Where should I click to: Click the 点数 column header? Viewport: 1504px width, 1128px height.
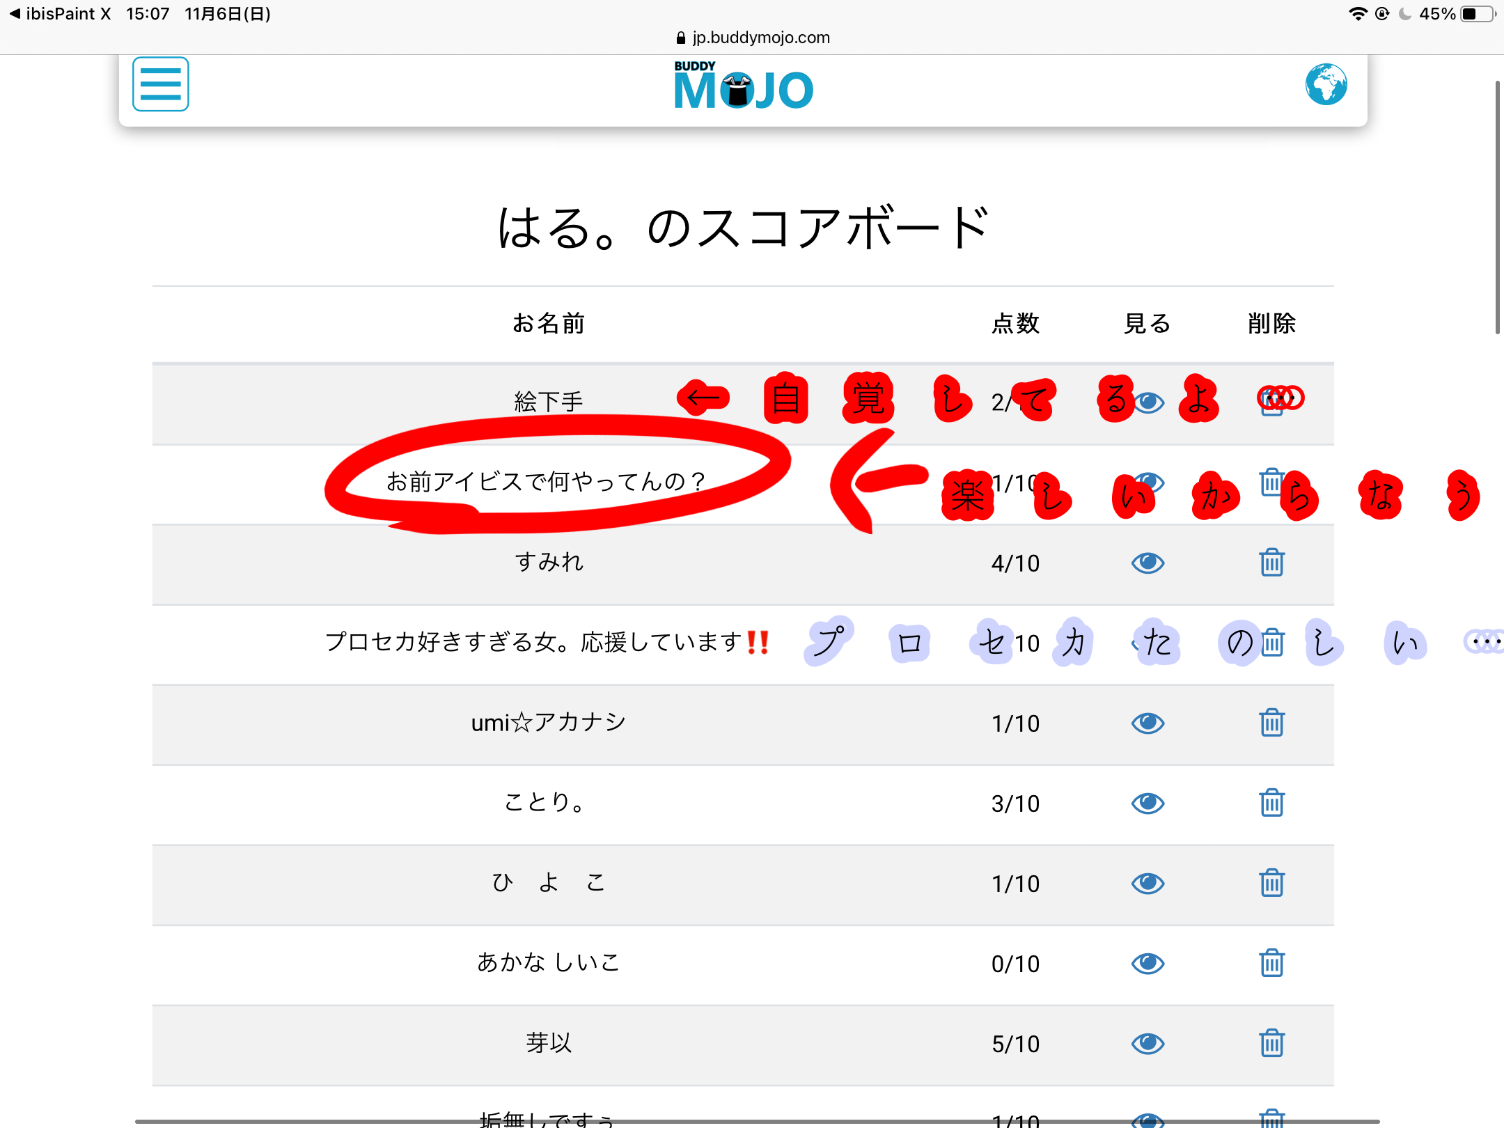tap(1015, 324)
